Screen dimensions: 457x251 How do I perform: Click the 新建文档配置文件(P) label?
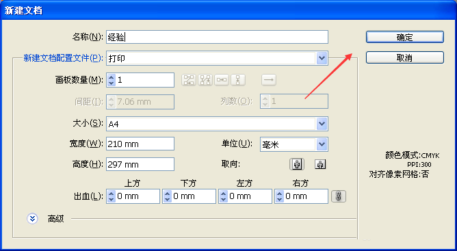(x=63, y=58)
